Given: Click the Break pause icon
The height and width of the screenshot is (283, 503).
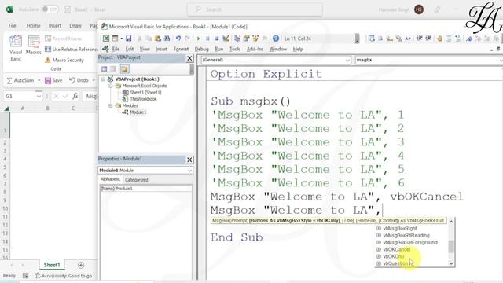Looking at the screenshot, I should pyautogui.click(x=207, y=39).
